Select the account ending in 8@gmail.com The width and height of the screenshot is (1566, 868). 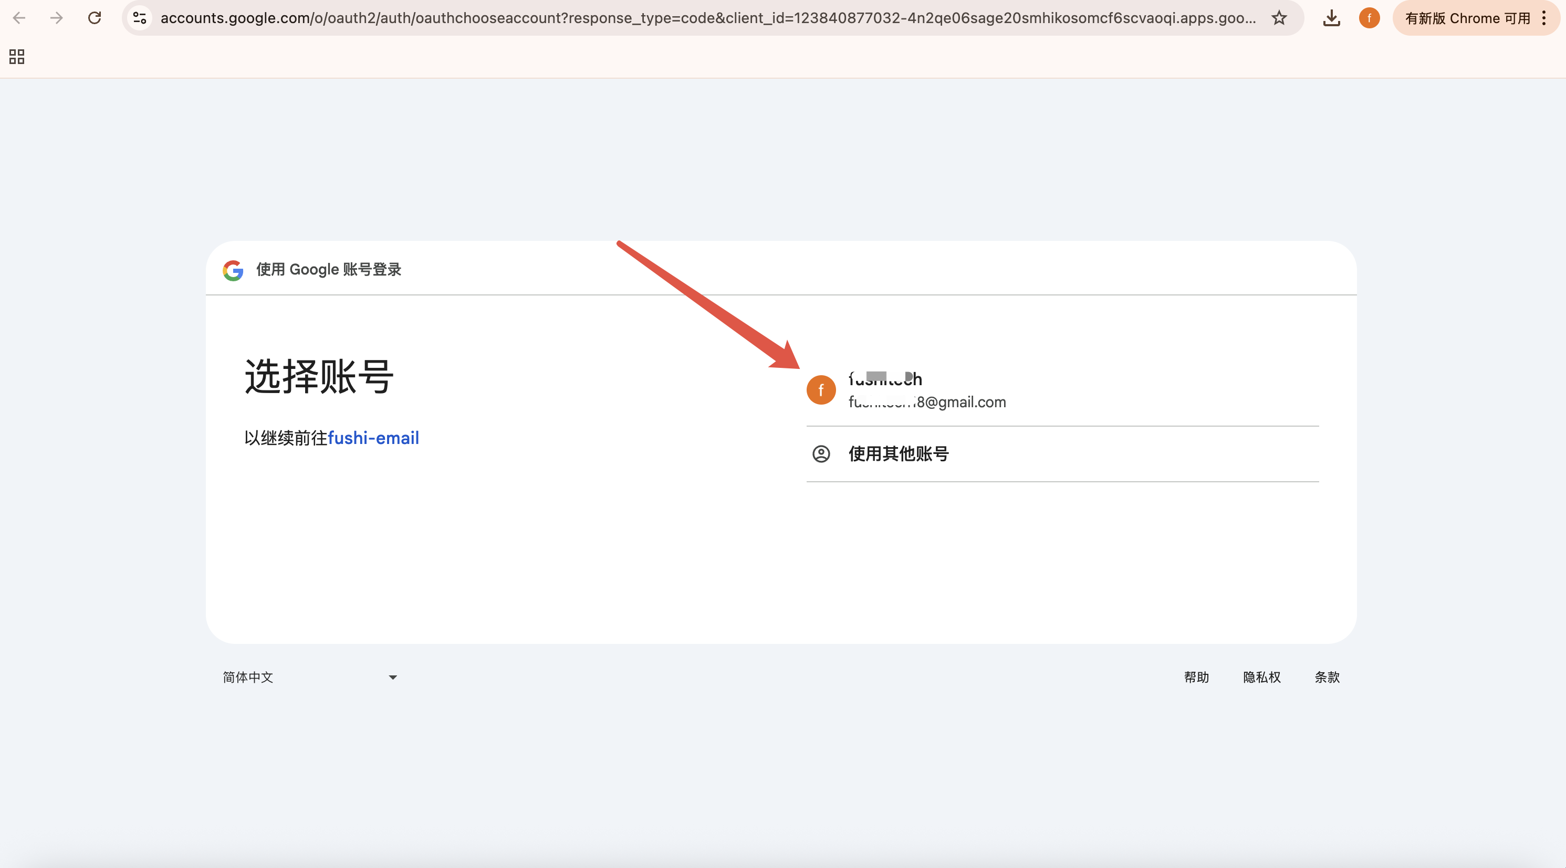pyautogui.click(x=1062, y=390)
